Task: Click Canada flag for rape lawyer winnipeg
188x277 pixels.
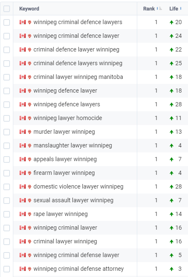Action: point(22,214)
